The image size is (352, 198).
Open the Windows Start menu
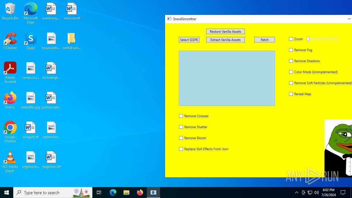point(7,193)
